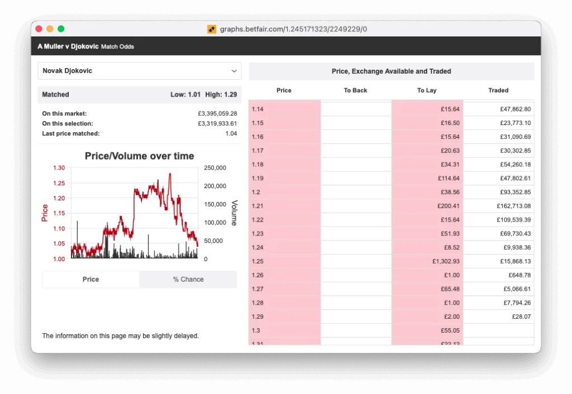
Task: Click price cell 1.19
Action: point(284,178)
